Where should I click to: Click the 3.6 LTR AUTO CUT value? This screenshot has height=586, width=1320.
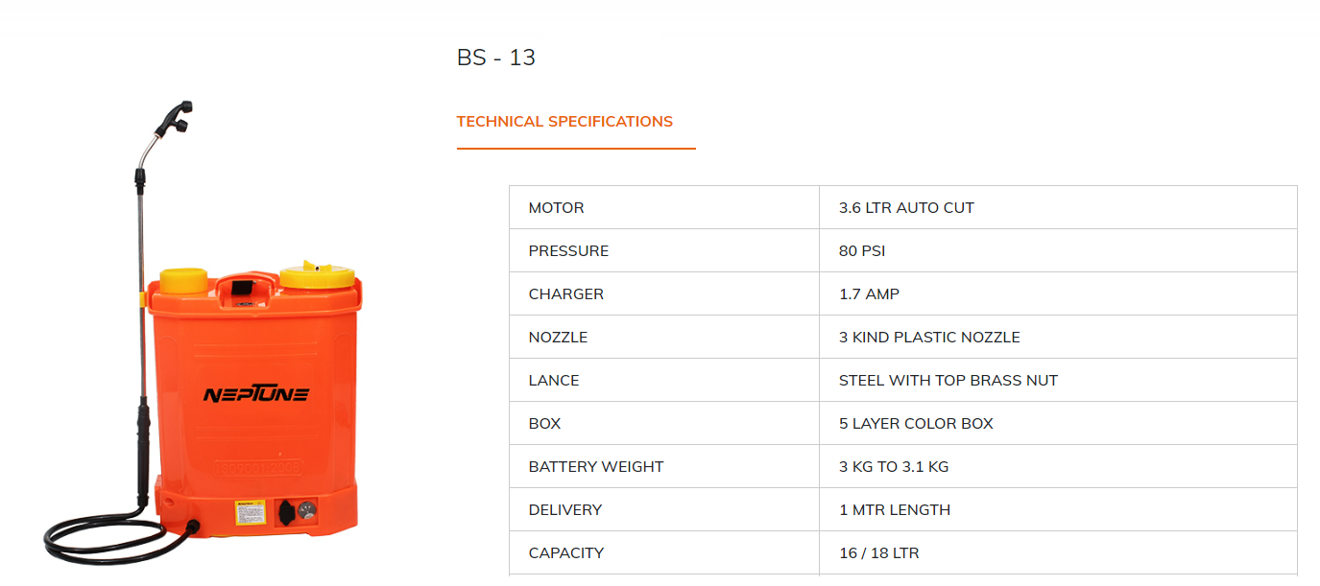[x=906, y=208]
